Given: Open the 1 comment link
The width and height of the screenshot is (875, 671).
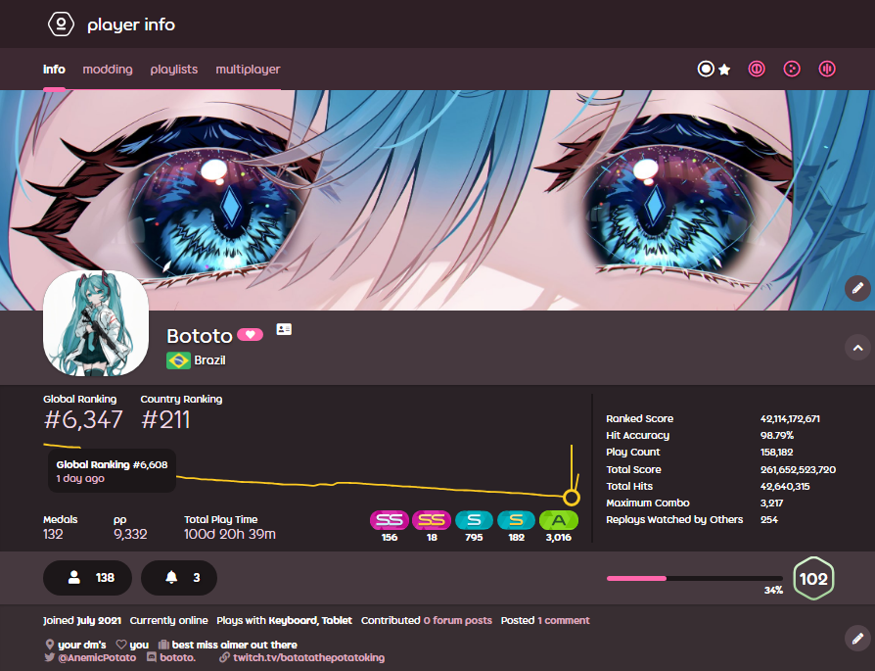Looking at the screenshot, I should click(x=564, y=620).
